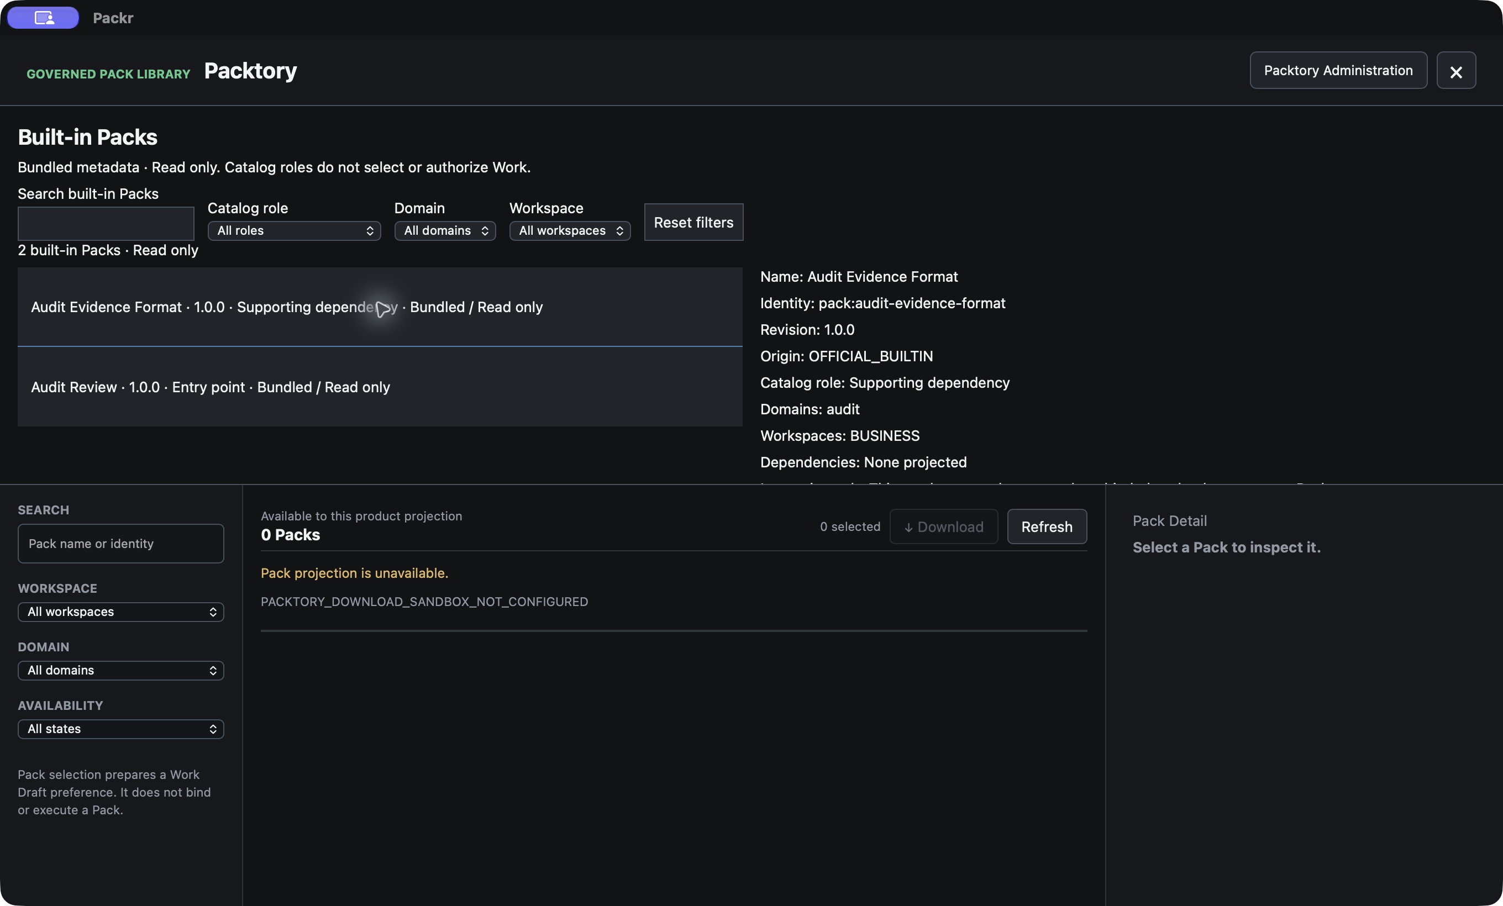The image size is (1503, 906).
Task: Click Name: Audit Evidence Format line
Action: tap(859, 277)
